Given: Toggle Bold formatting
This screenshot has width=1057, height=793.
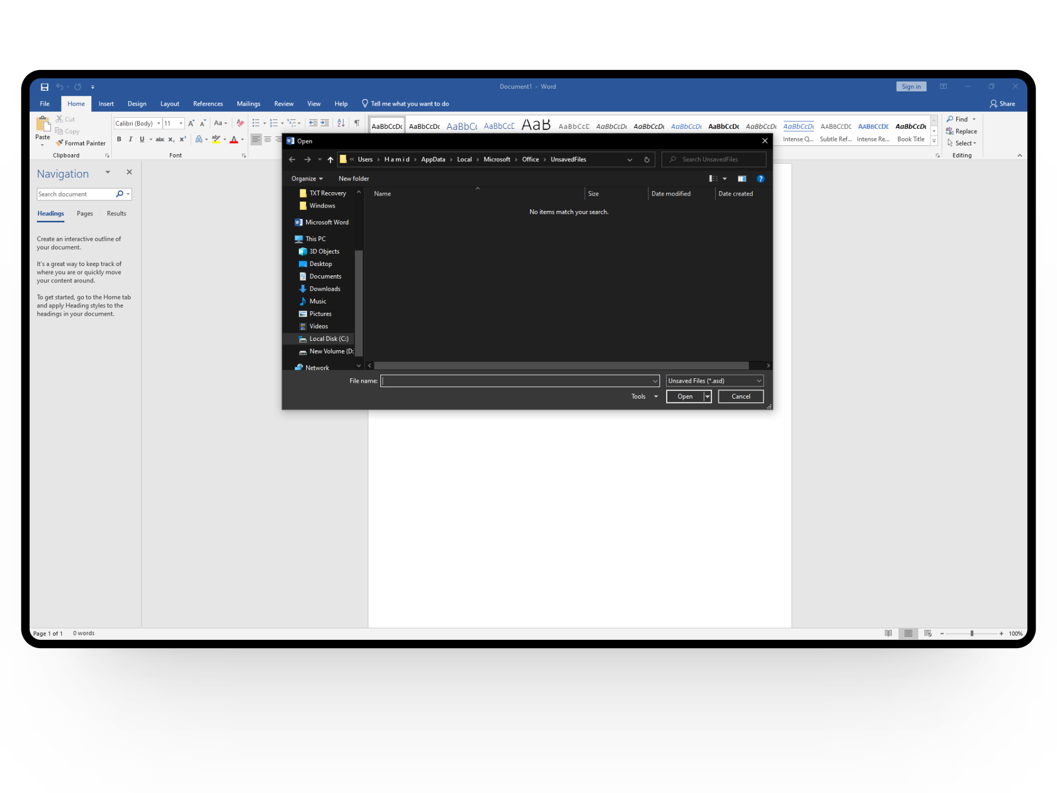Looking at the screenshot, I should (119, 139).
